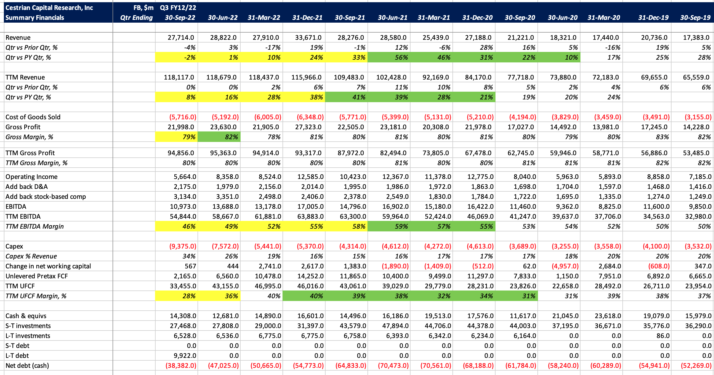714x375 pixels.
Task: Select the 31-Dec-21 revenue 33,671.0 cell
Action: click(x=309, y=38)
